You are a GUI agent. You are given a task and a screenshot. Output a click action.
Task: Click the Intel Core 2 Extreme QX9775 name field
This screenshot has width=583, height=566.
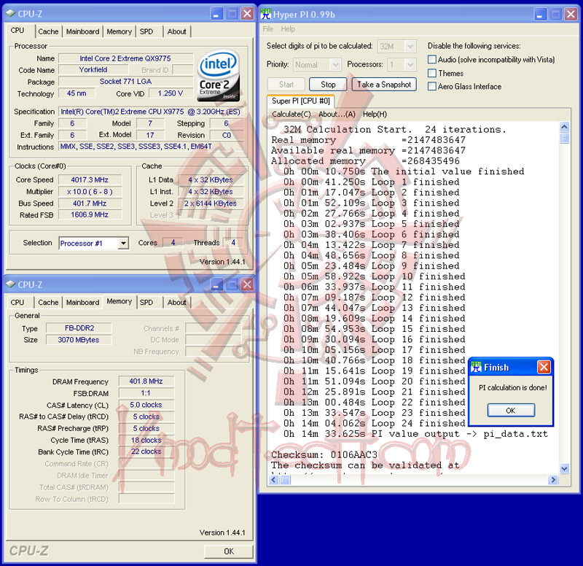point(125,58)
